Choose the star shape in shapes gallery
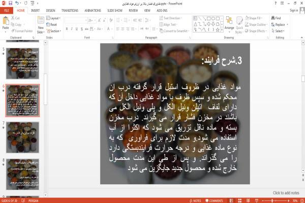The width and height of the screenshot is (305, 203). (218, 30)
